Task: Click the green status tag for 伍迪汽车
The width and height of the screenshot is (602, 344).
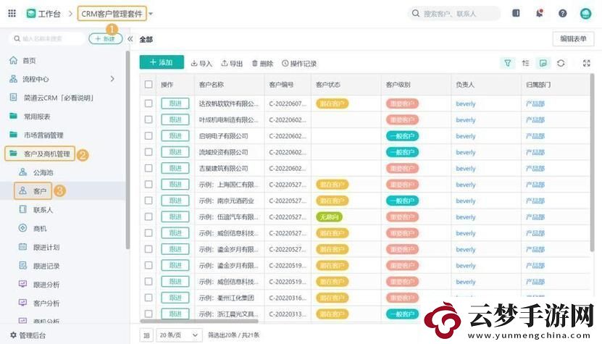Action: click(329, 217)
